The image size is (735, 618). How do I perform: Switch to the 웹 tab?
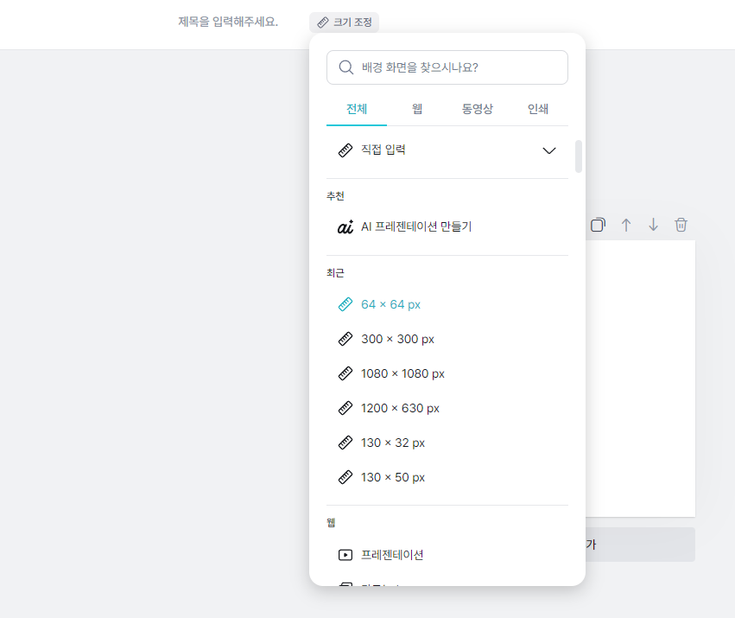(417, 110)
